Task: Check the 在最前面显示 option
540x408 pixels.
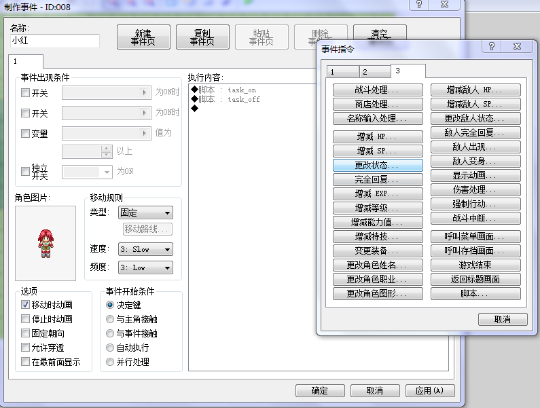Action: pos(25,362)
